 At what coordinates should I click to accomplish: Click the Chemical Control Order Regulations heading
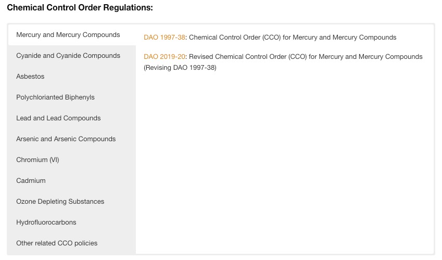coord(80,8)
